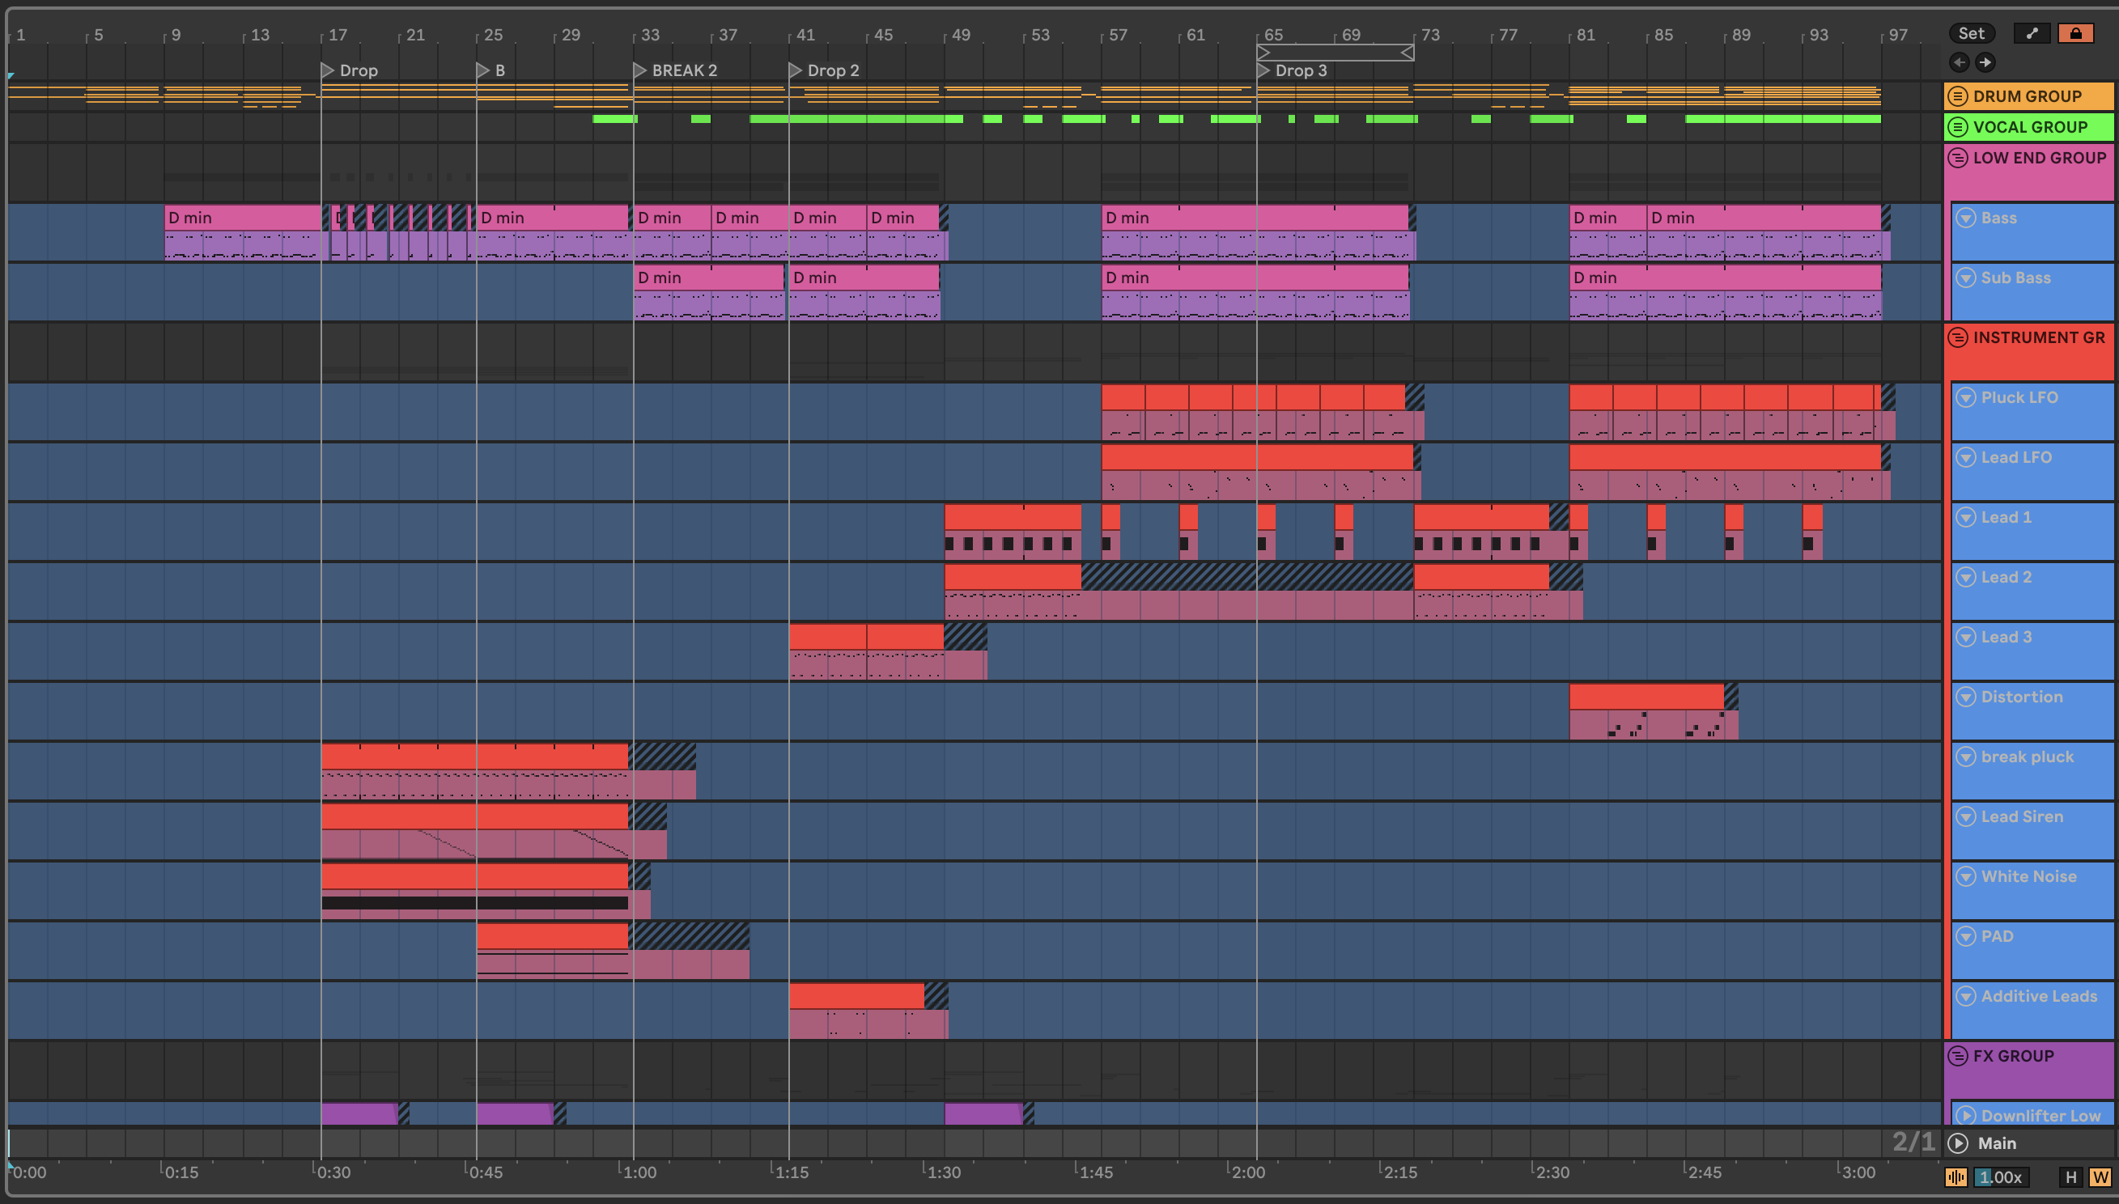
Task: Click the Lead Siren track fold icon
Action: [1966, 816]
